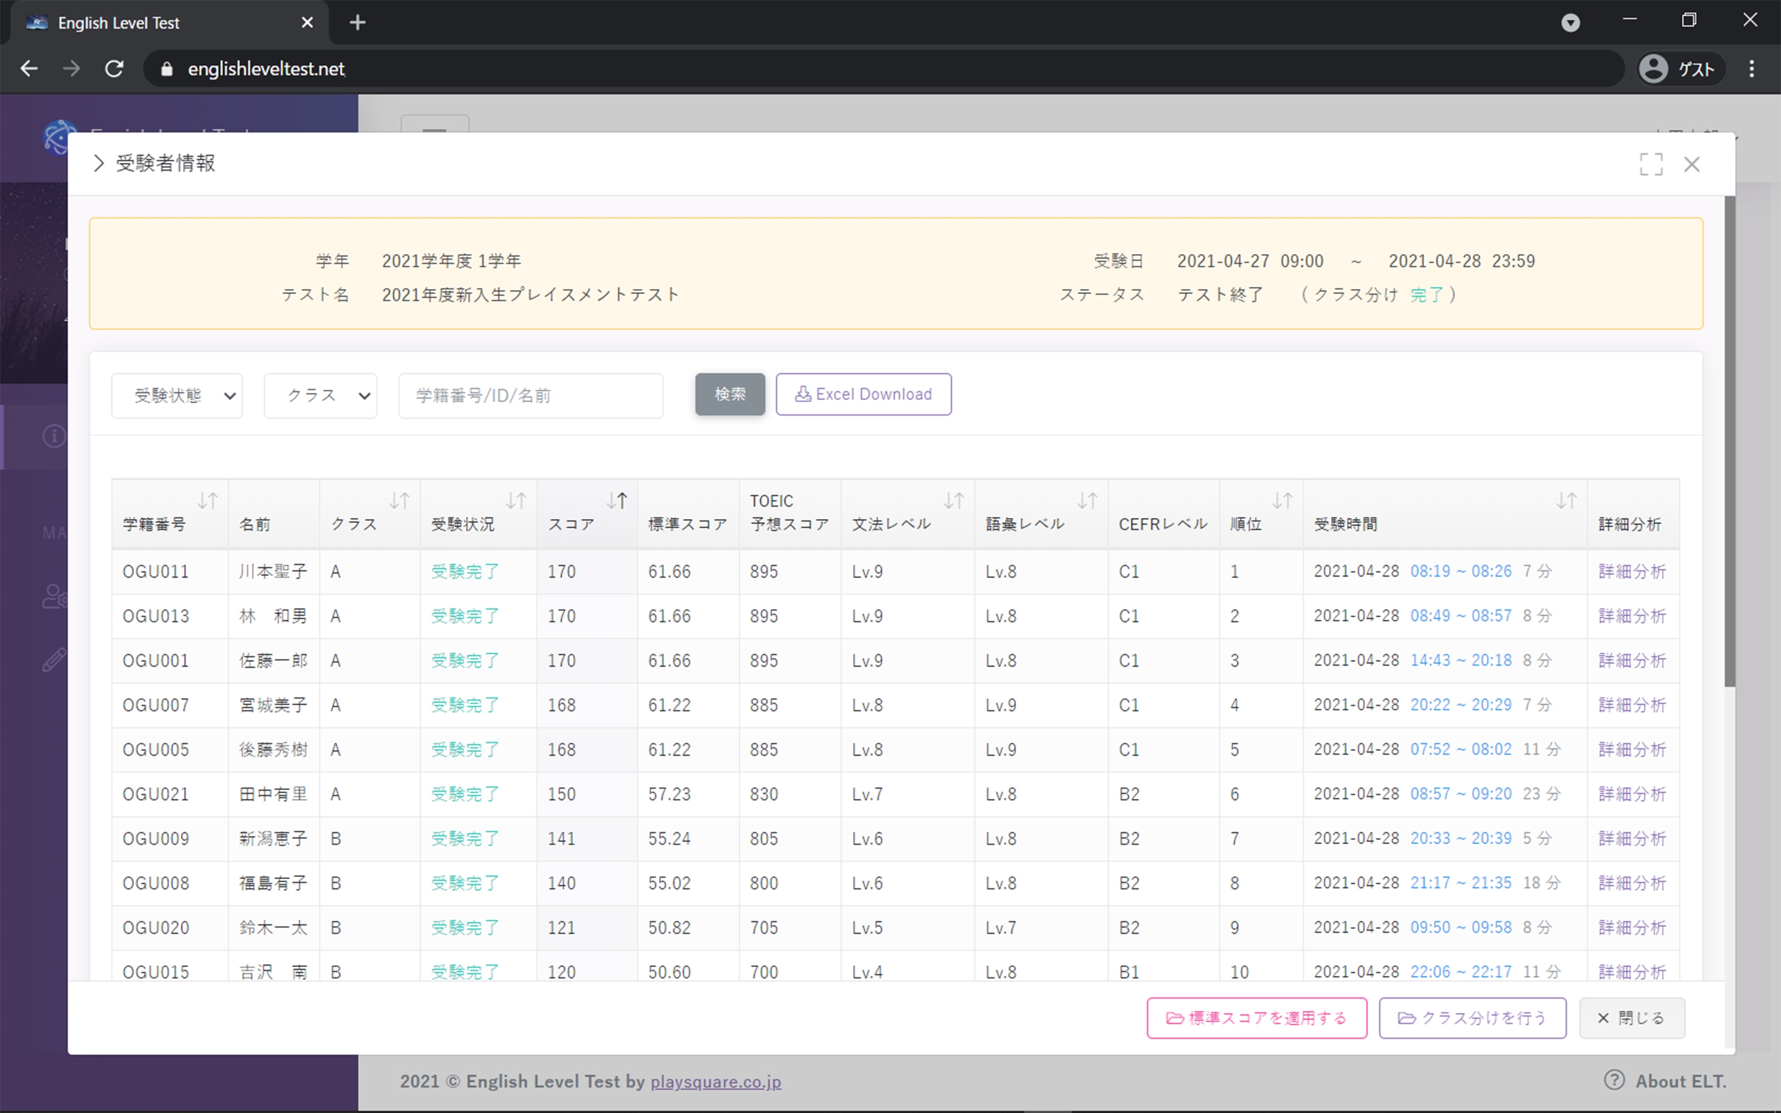1781x1113 pixels.
Task: Sort by 語彙レベル column sort icon
Action: [1088, 502]
